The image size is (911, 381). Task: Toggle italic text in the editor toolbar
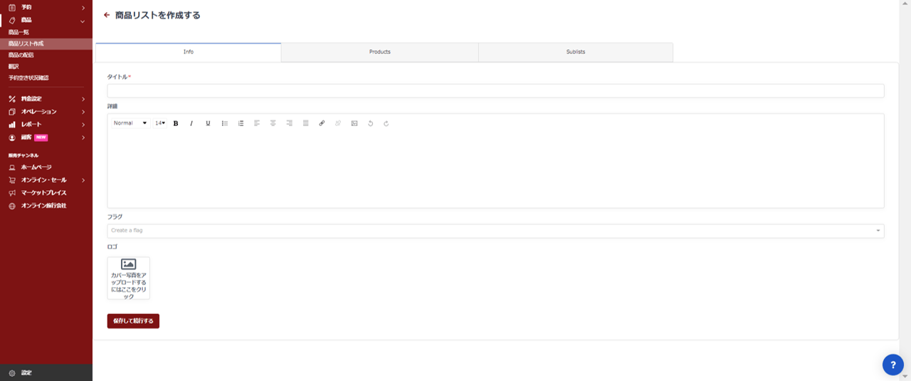coord(191,123)
